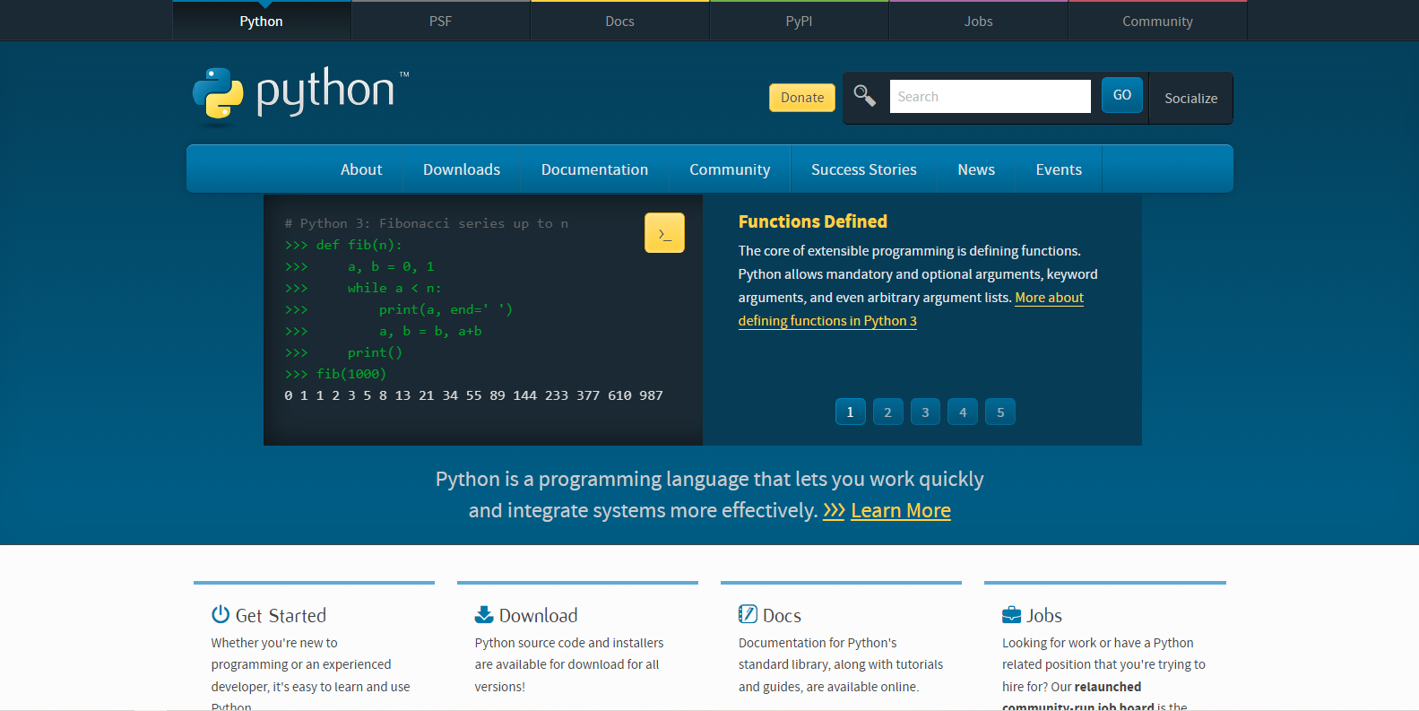Click the Python logo image
The image size is (1419, 711).
[x=300, y=94]
